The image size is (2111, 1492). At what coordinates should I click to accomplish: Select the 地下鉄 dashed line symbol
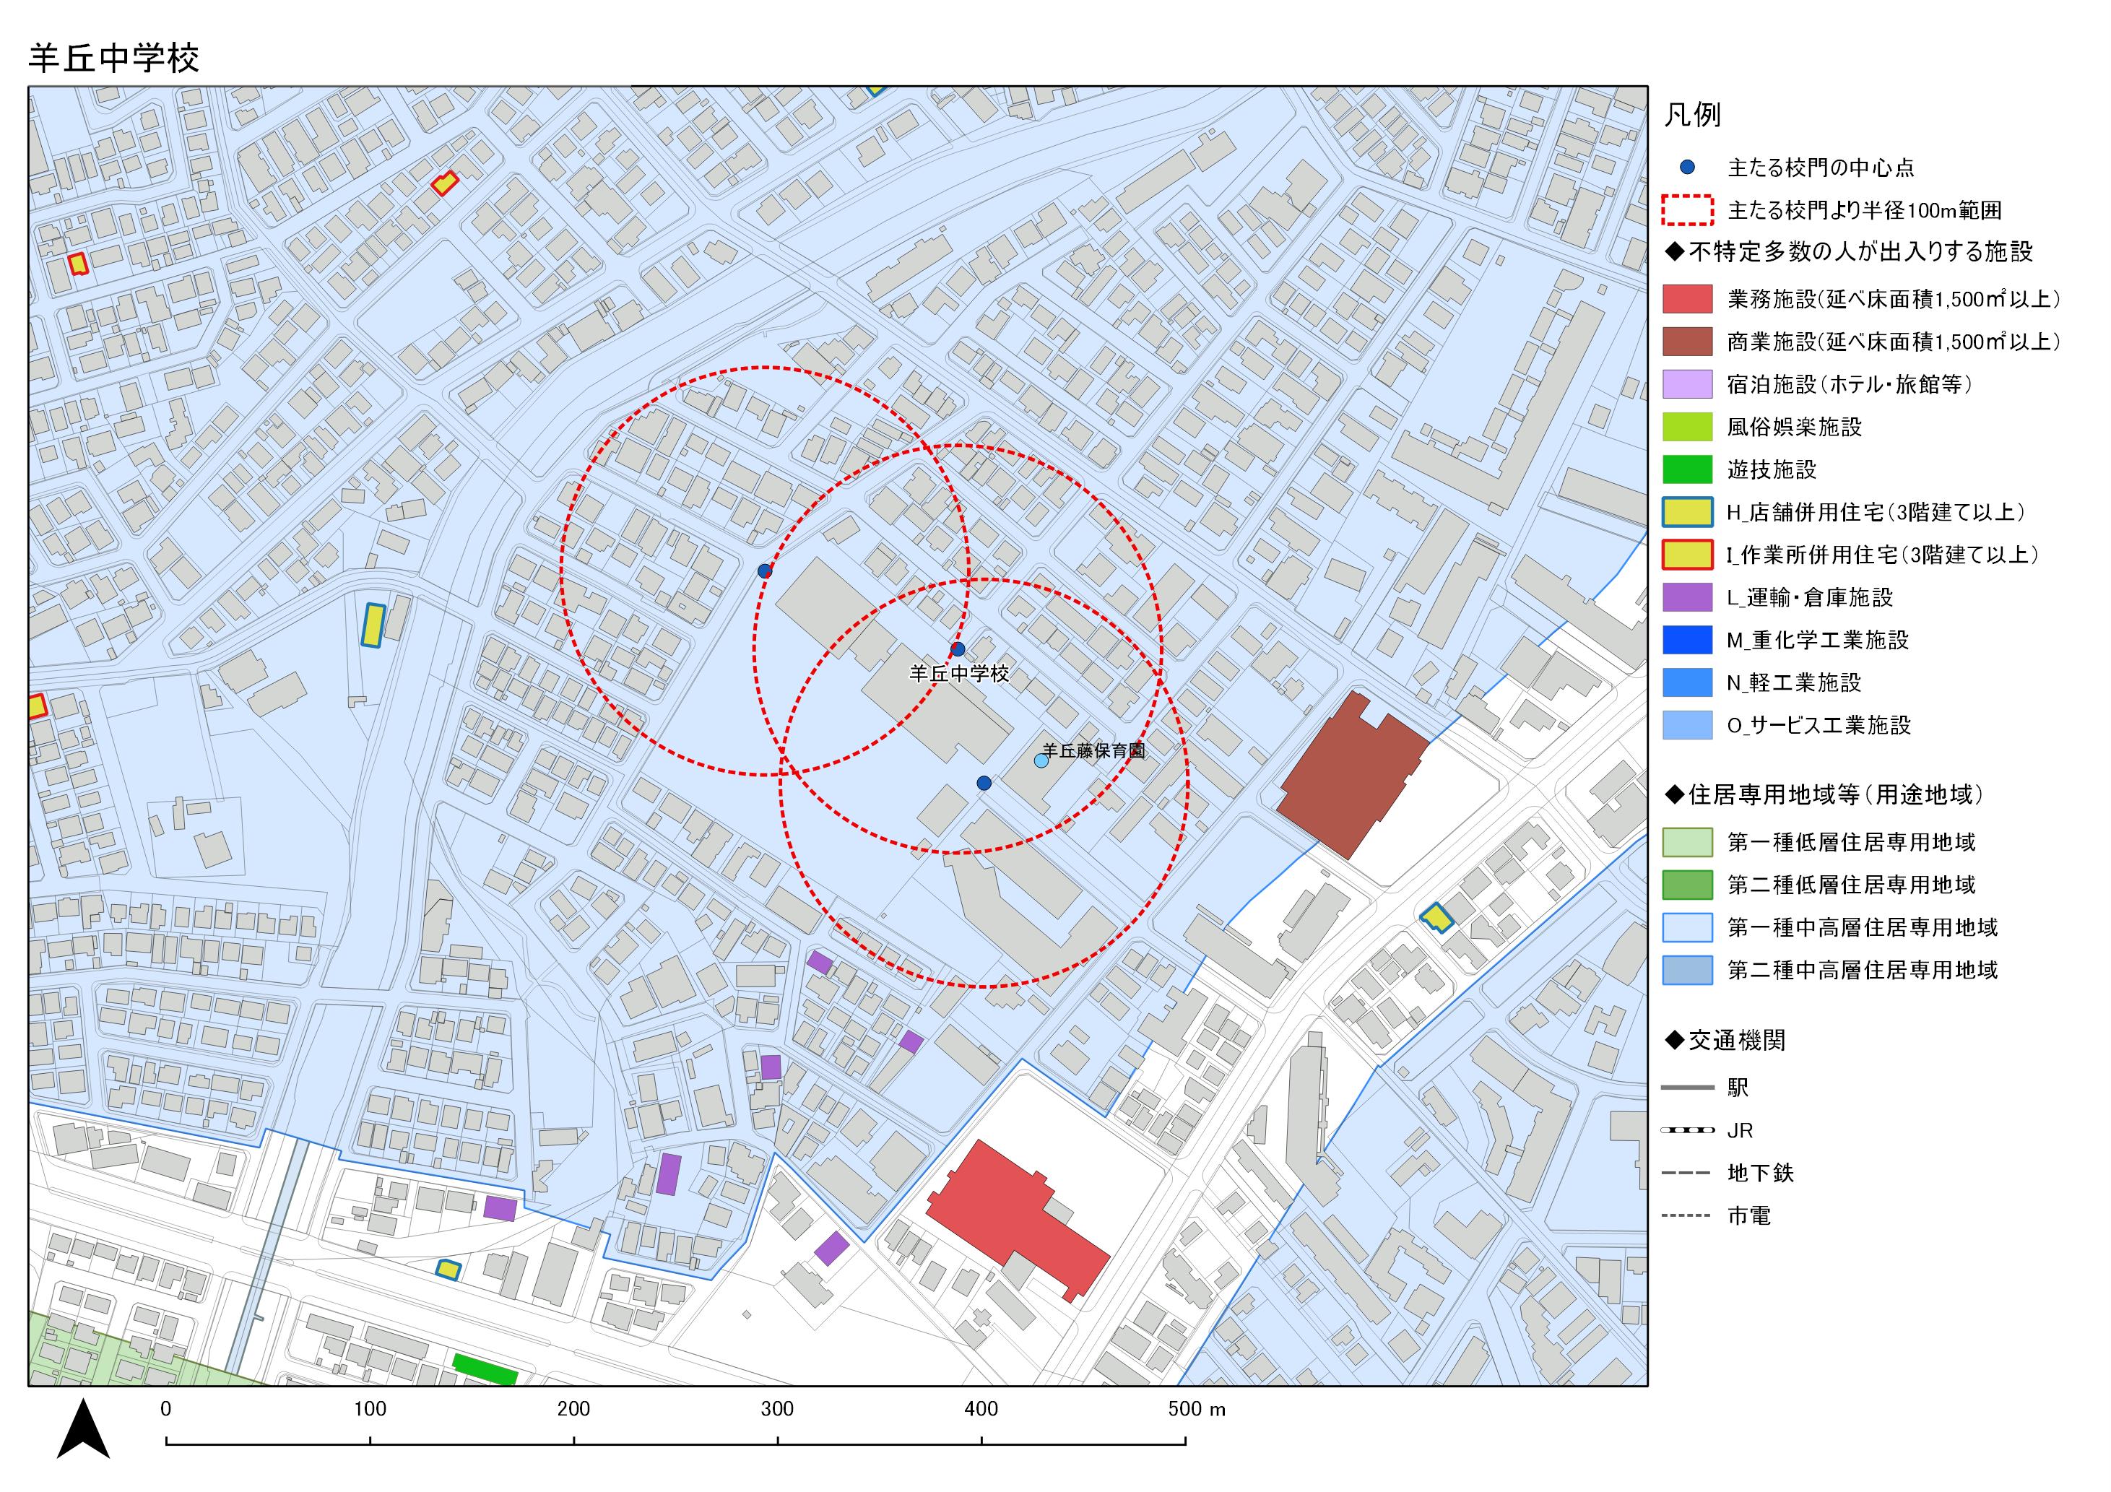[1687, 1173]
